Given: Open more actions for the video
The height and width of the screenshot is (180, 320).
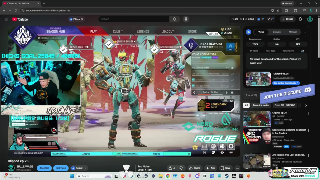Looking at the screenshot, I should [x=237, y=168].
